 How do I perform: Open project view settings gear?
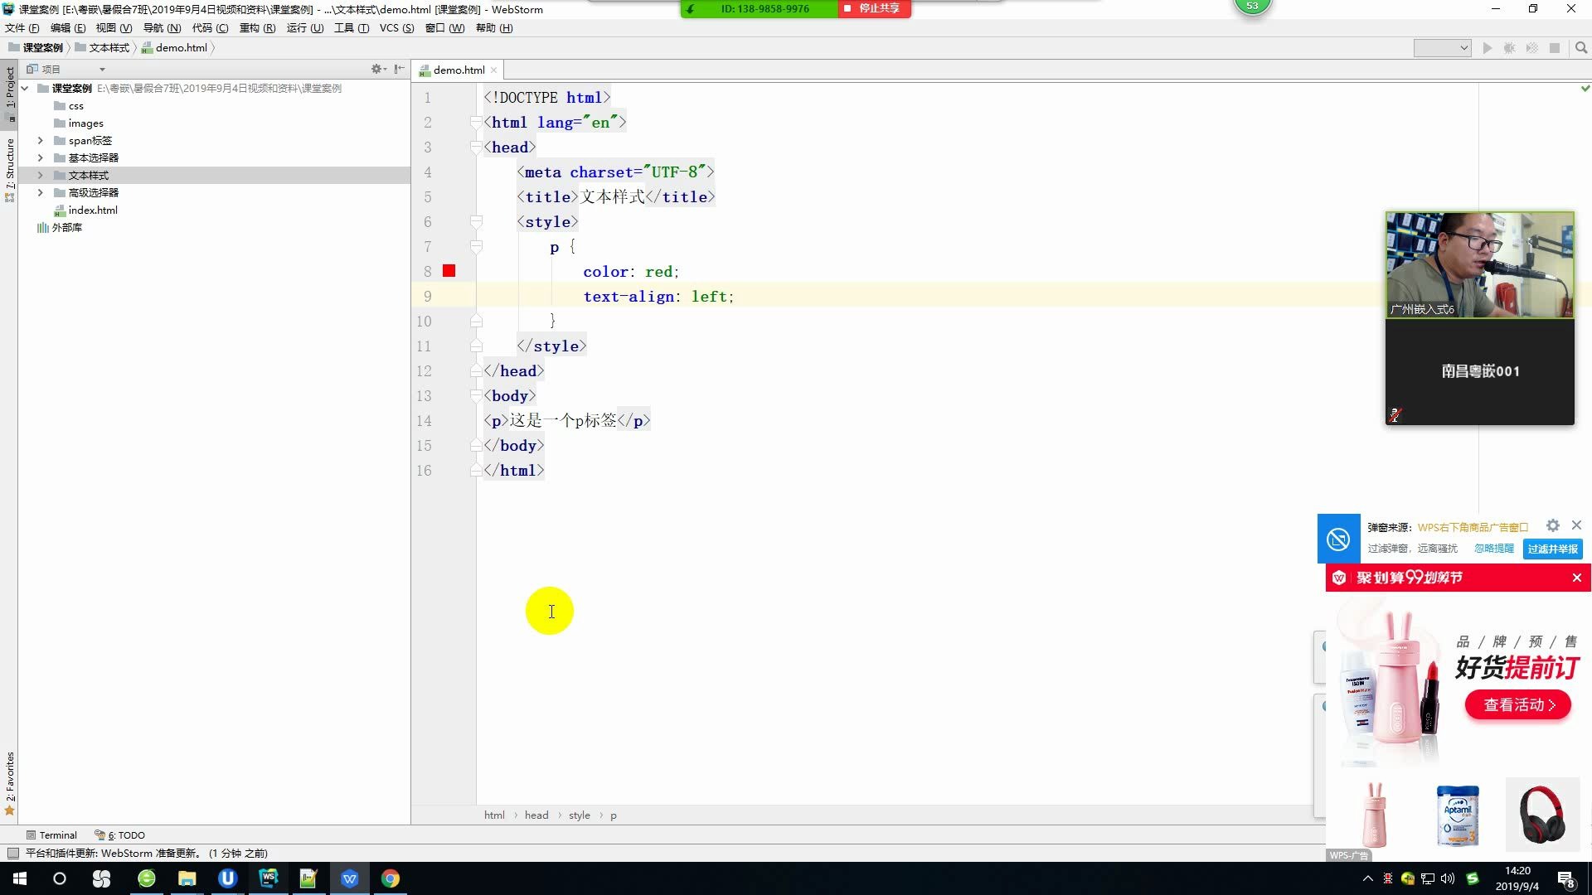click(x=376, y=69)
